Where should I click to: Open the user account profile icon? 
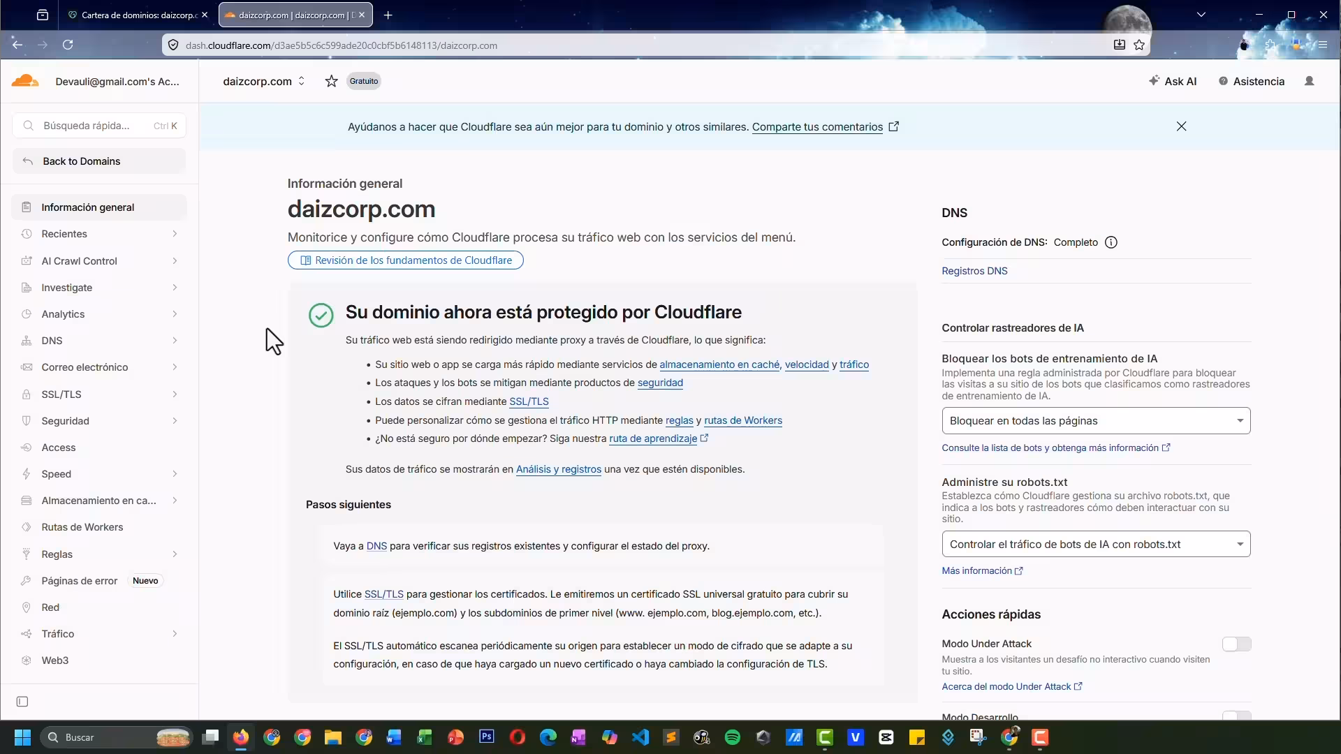tap(1310, 81)
